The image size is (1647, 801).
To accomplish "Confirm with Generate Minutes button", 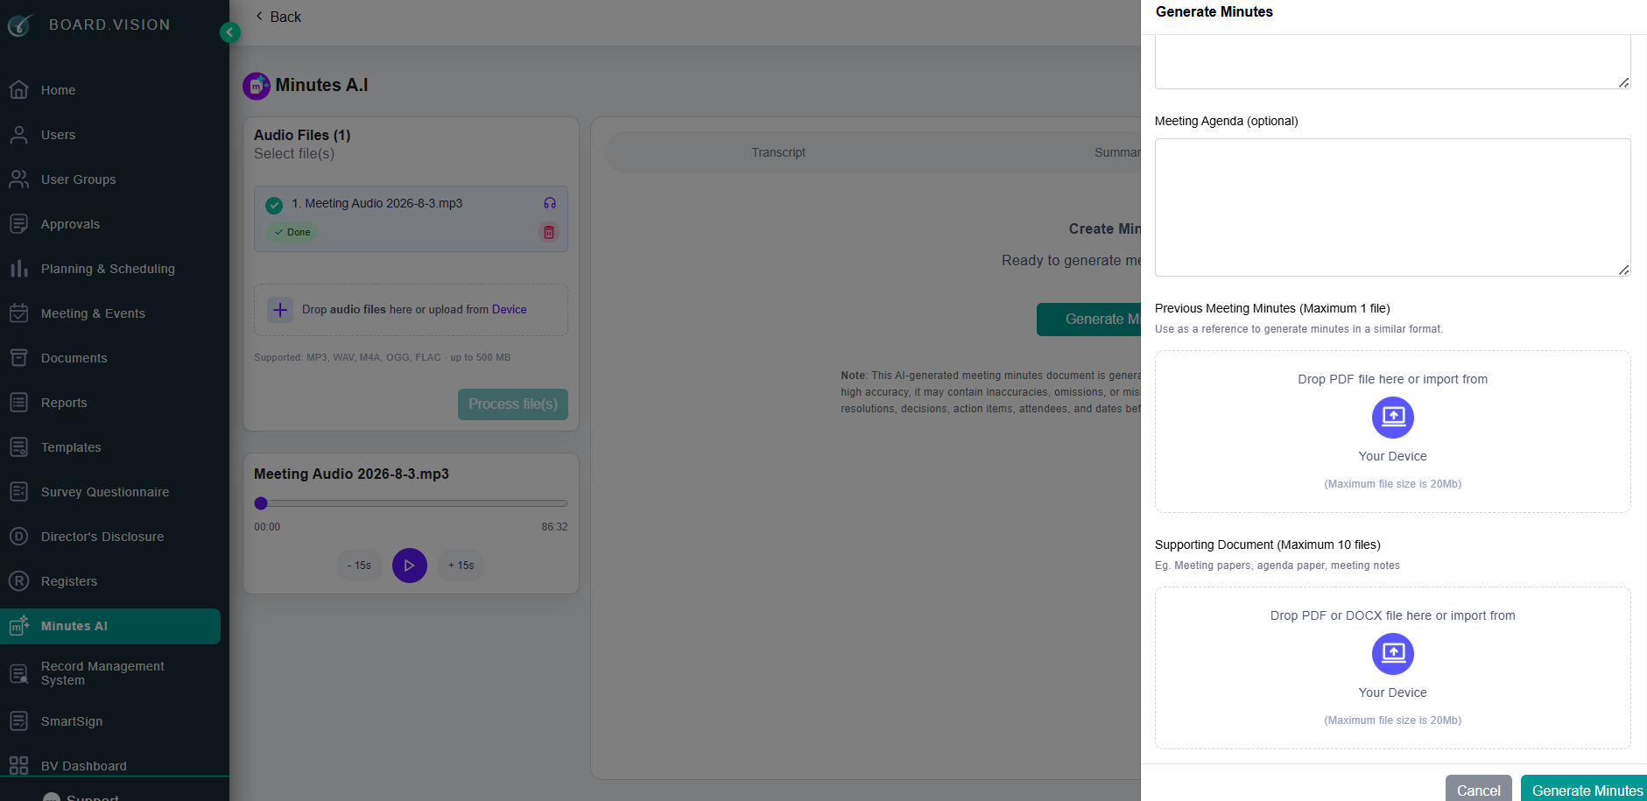I will [1586, 790].
